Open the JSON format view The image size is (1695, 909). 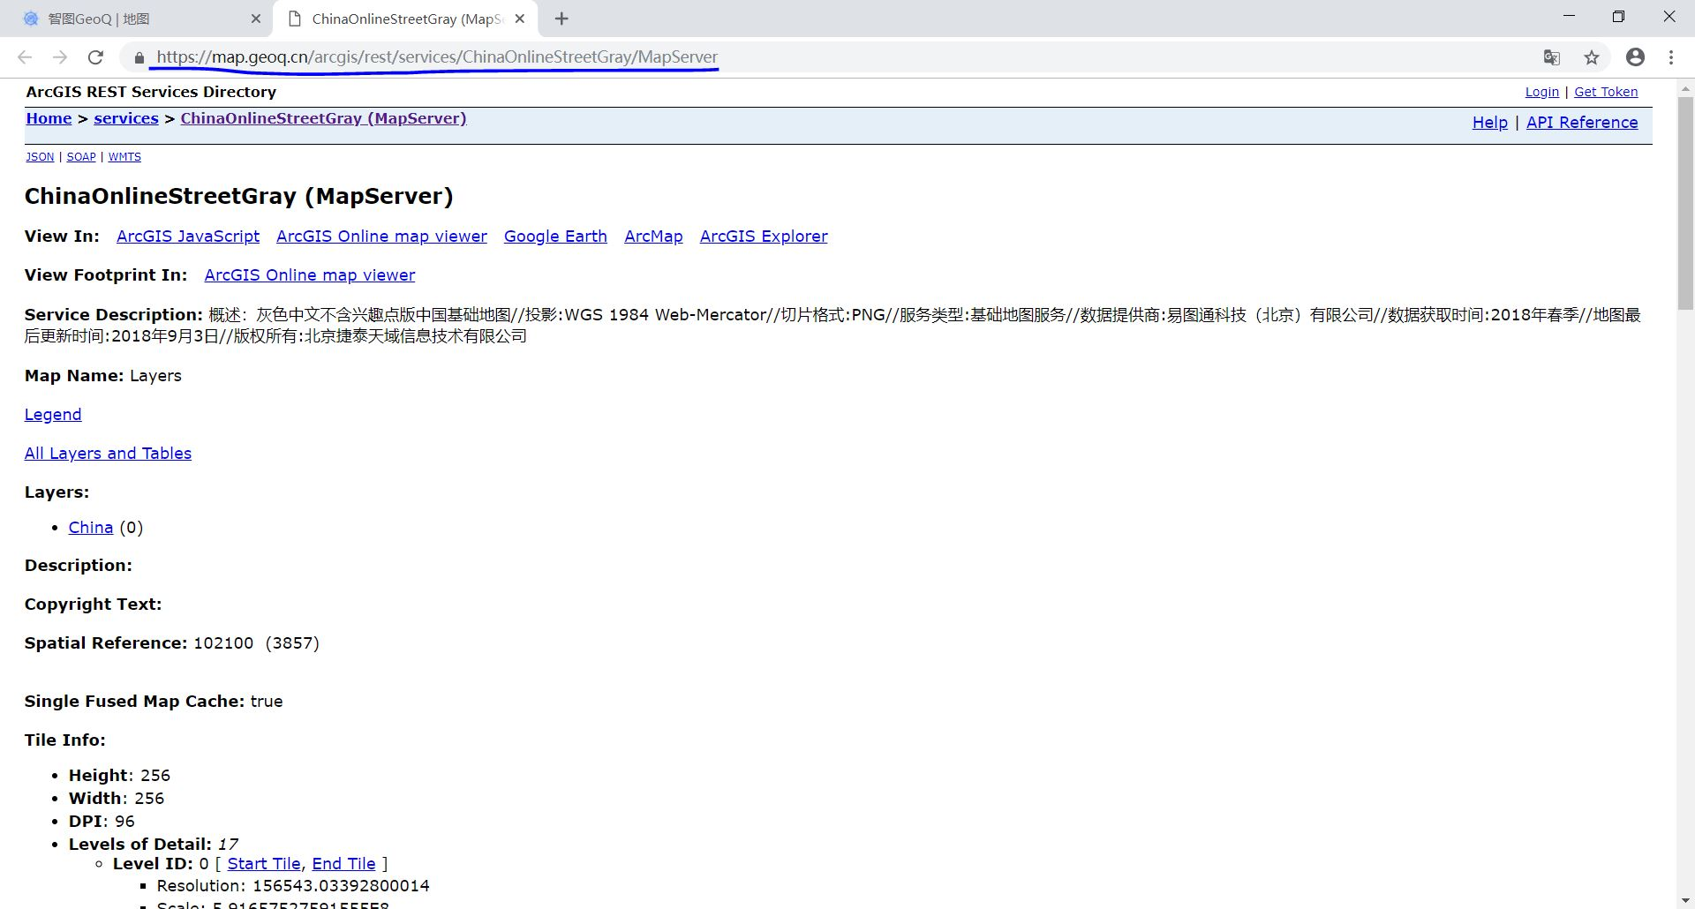[39, 156]
